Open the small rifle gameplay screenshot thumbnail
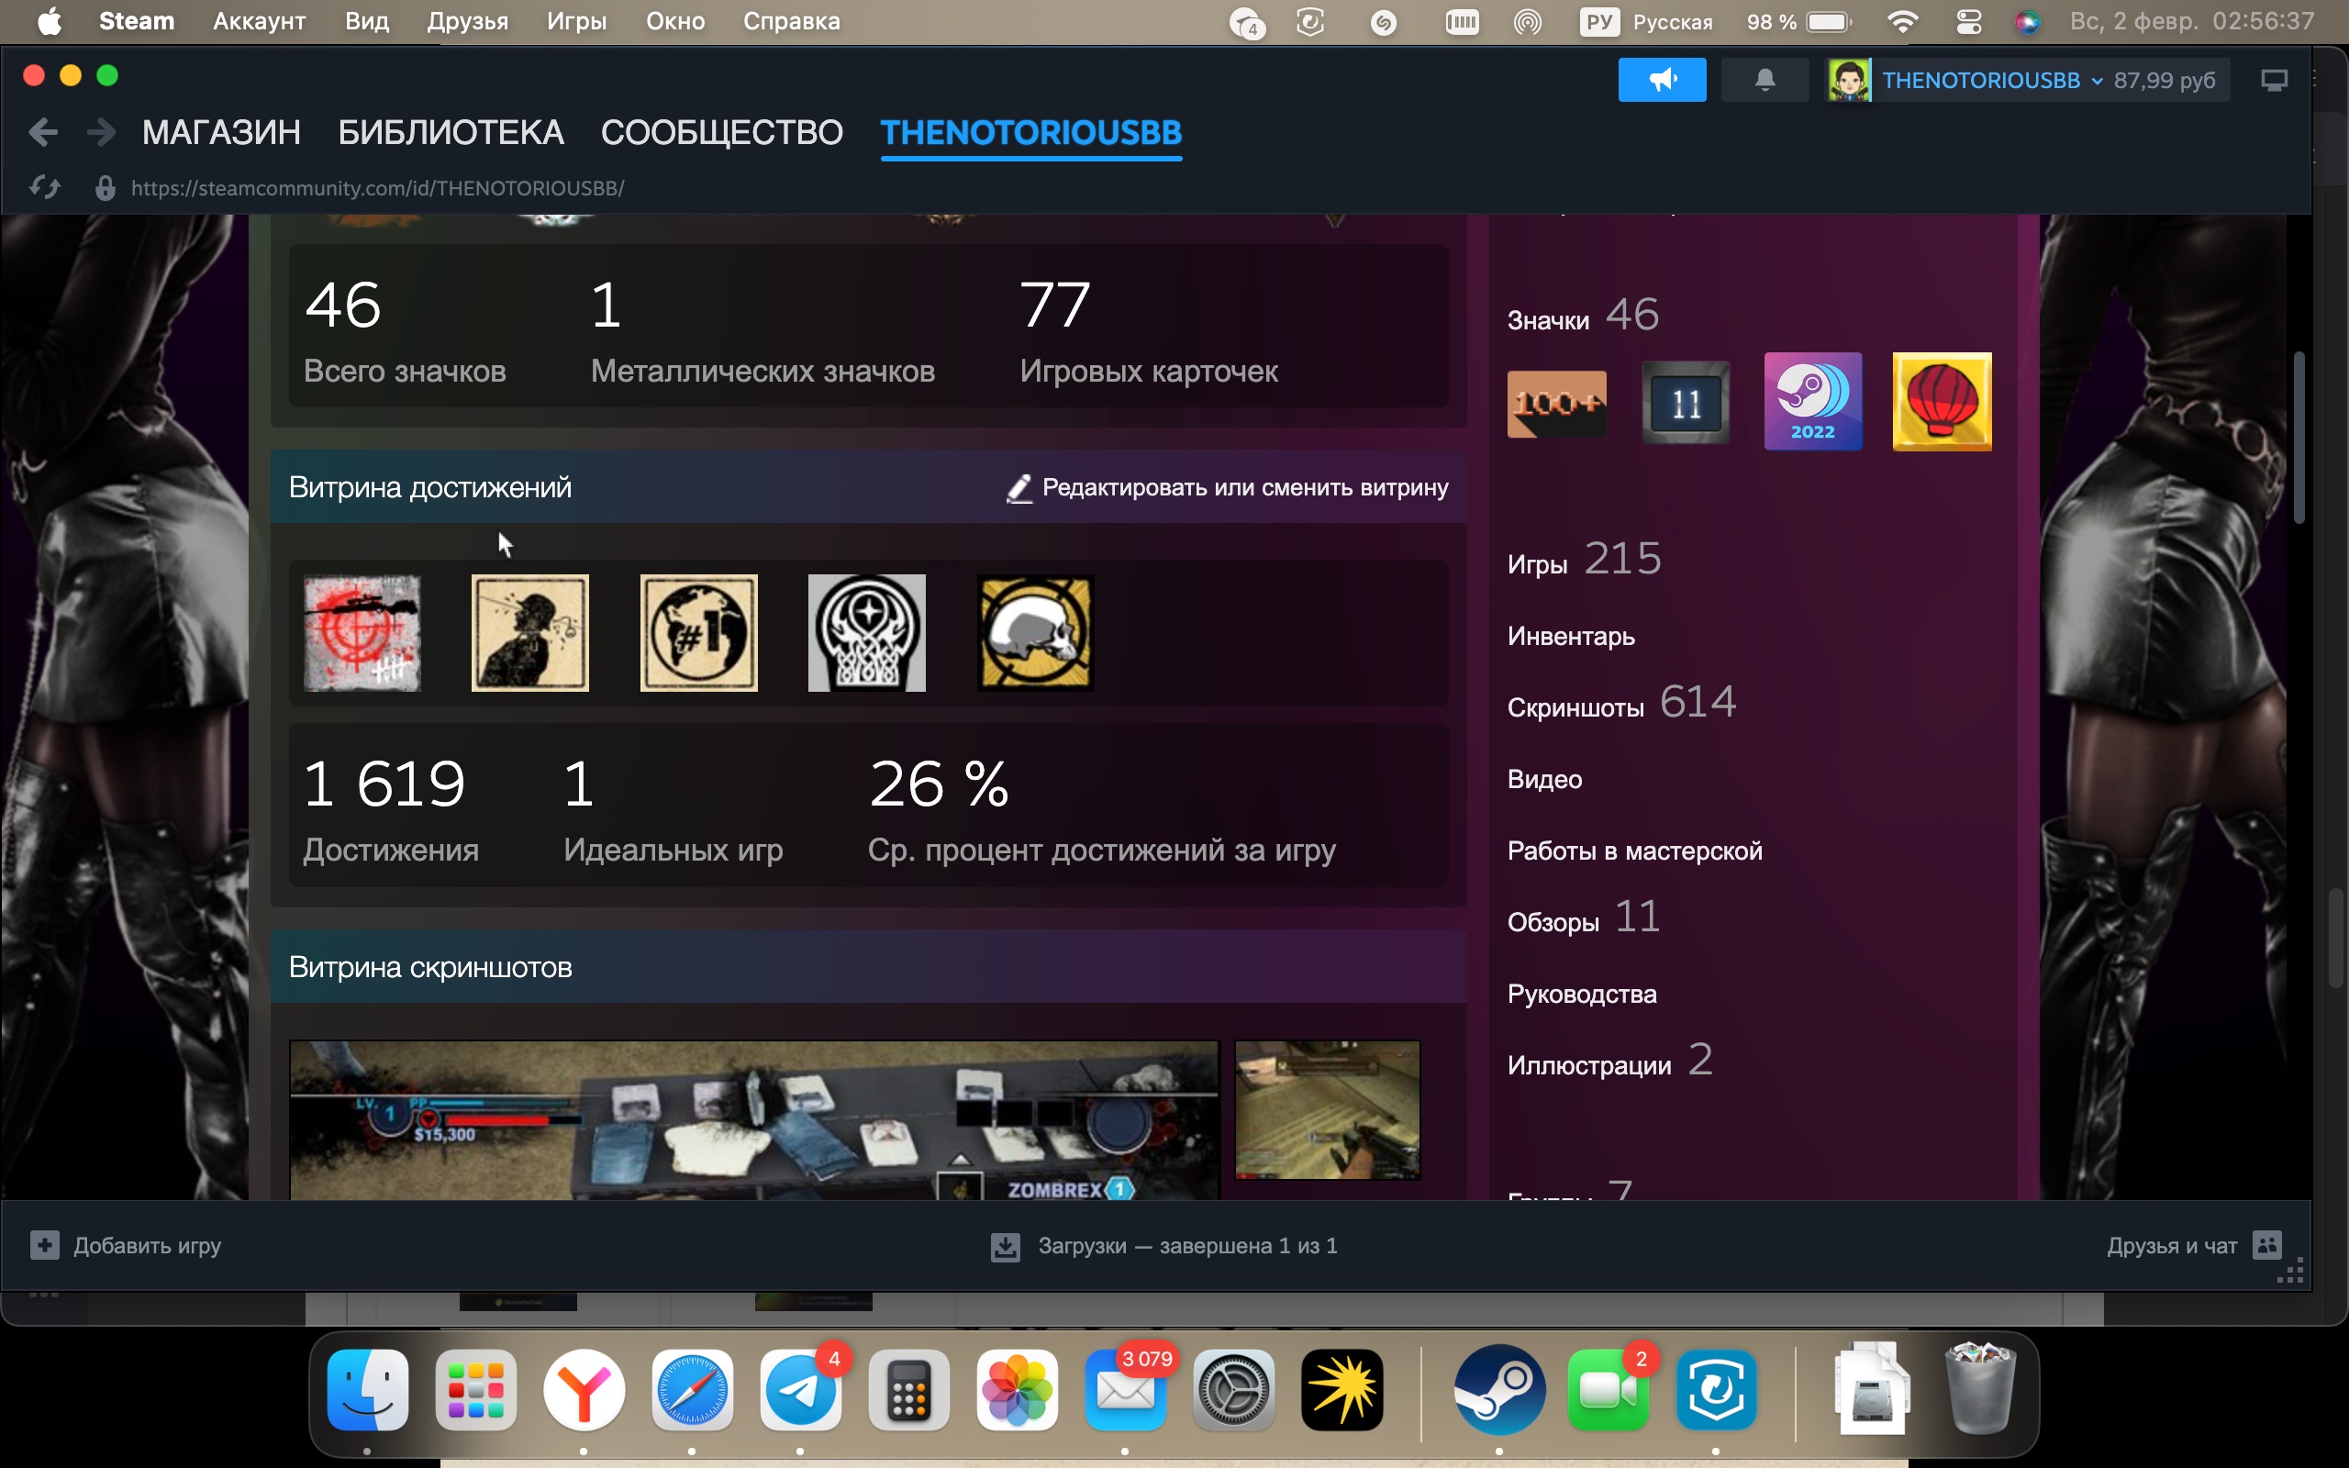 click(x=1328, y=1110)
